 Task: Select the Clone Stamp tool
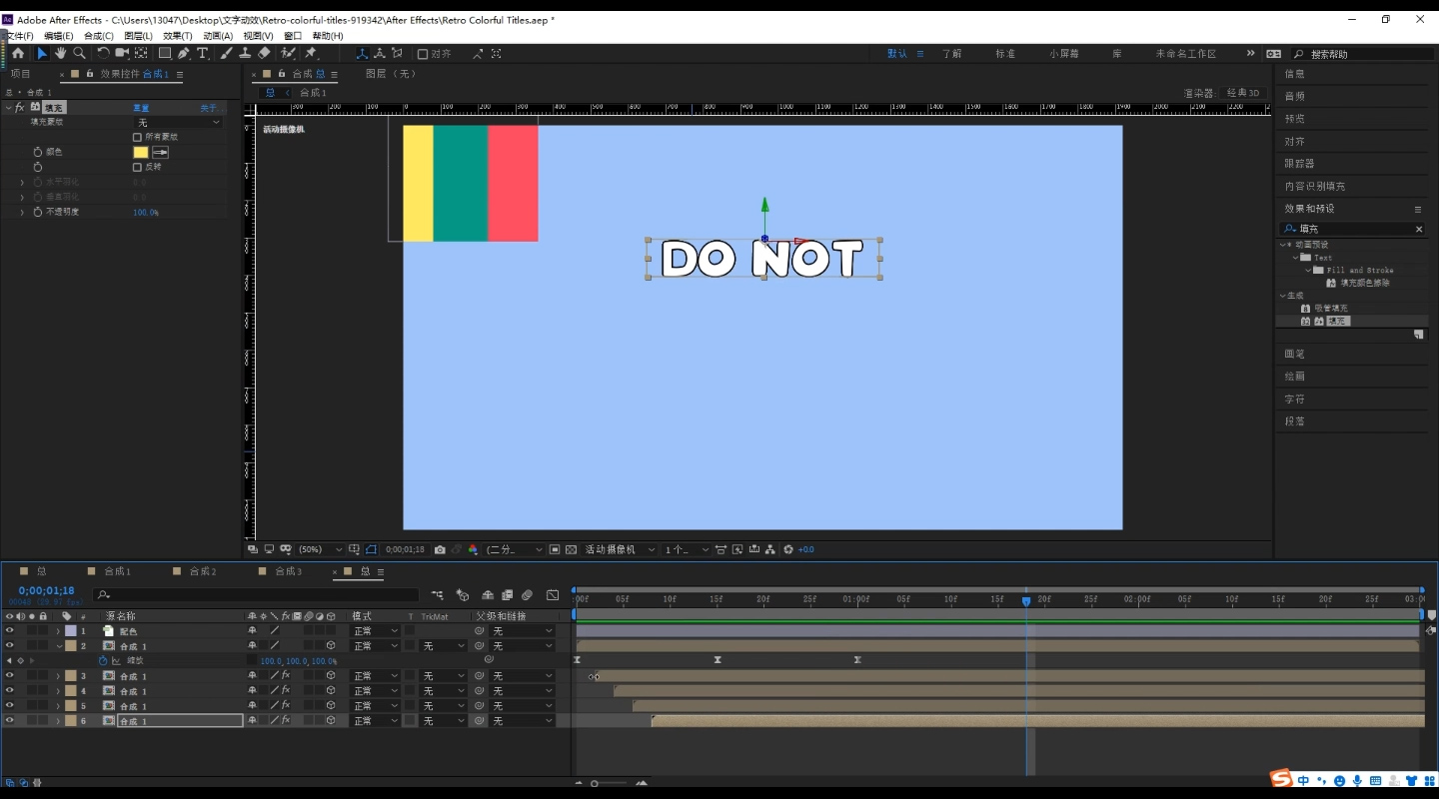(x=245, y=53)
